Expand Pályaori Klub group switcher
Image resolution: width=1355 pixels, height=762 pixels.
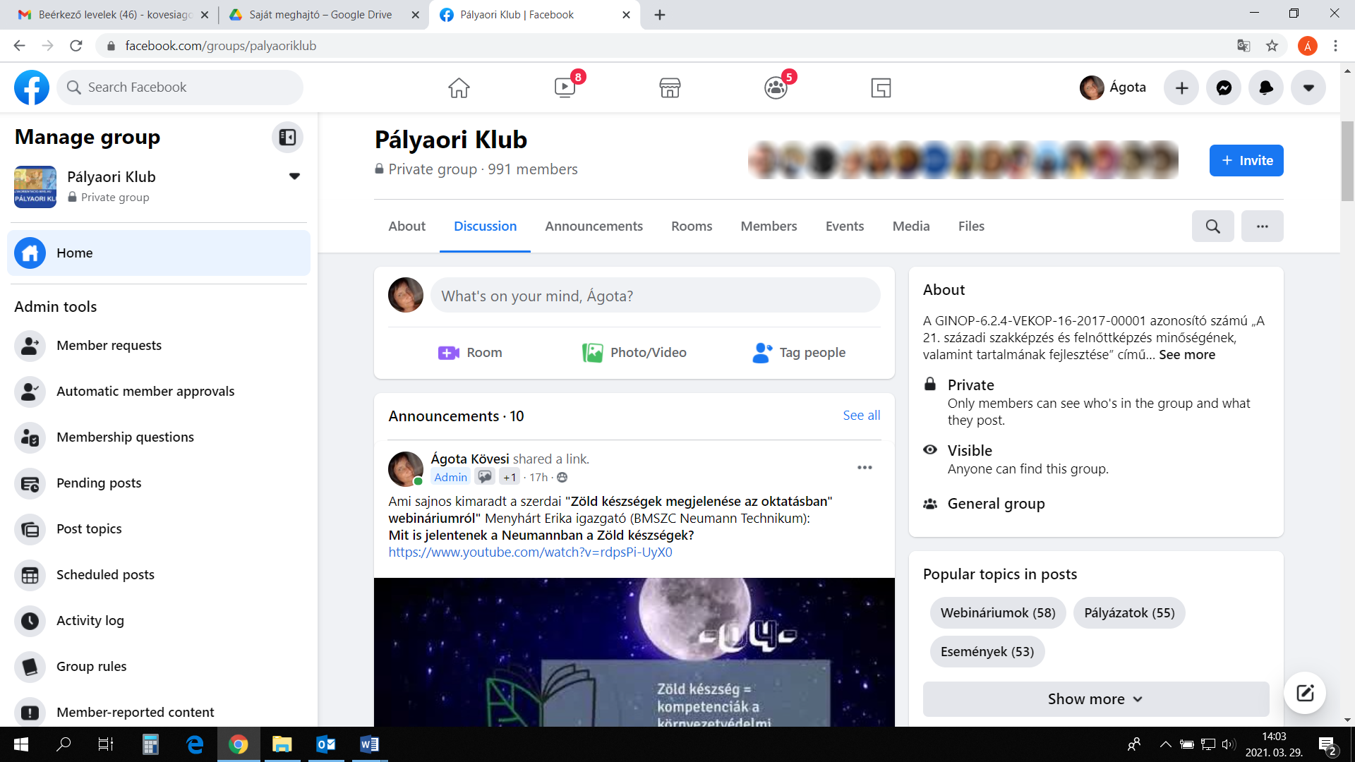[x=295, y=176]
